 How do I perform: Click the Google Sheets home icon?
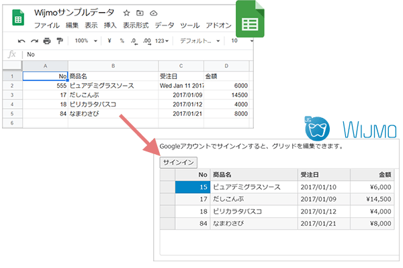pos(18,17)
